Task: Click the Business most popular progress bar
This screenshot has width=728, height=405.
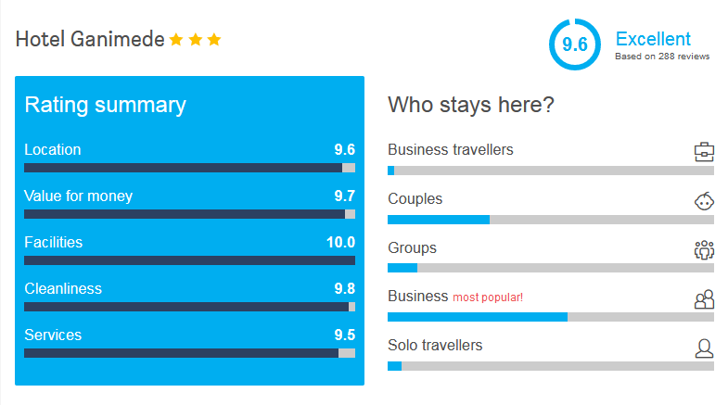Action: point(551,317)
